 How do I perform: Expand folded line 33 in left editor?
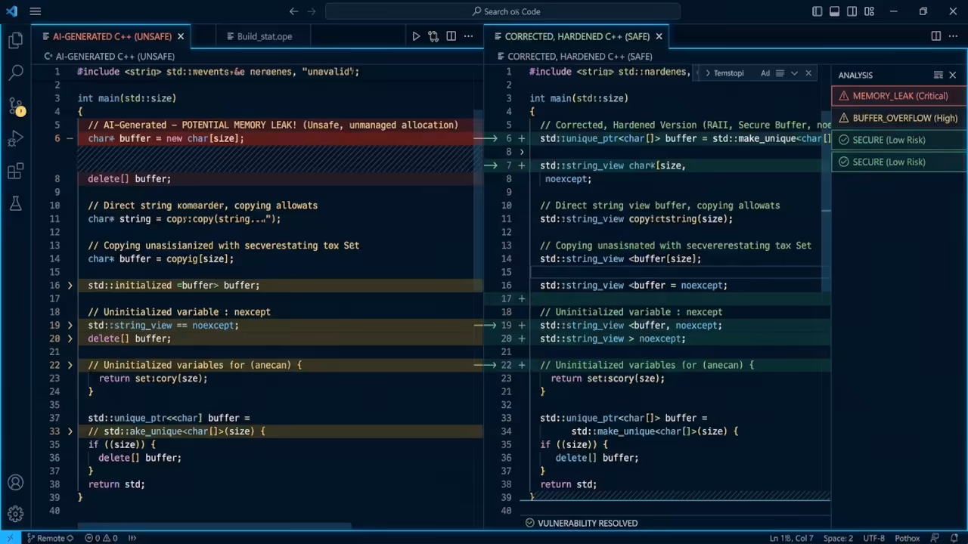(x=70, y=431)
